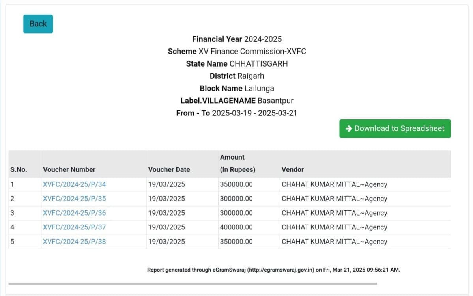Viewport: 473px width, 296px height.
Task: Open voucher XVFC/2024-25/P/38 link
Action: [74, 242]
